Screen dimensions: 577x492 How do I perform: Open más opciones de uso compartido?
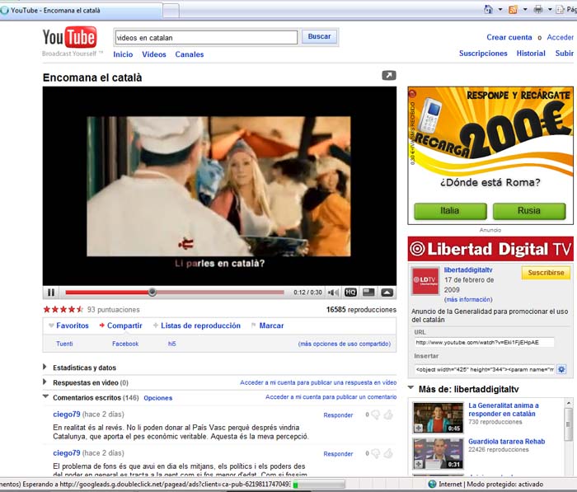pyautogui.click(x=345, y=344)
